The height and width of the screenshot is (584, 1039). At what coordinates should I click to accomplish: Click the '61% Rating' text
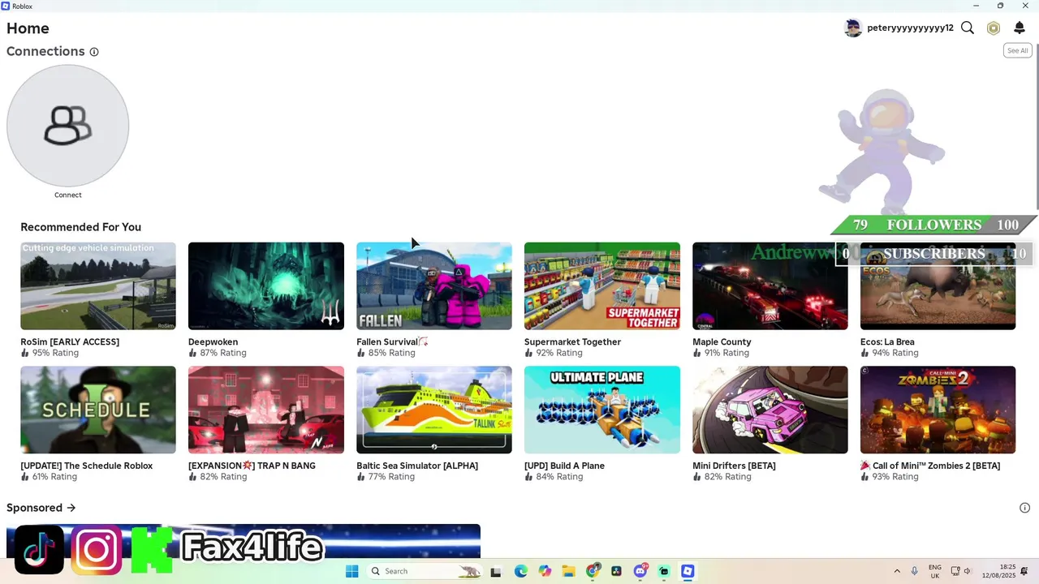coord(54,477)
